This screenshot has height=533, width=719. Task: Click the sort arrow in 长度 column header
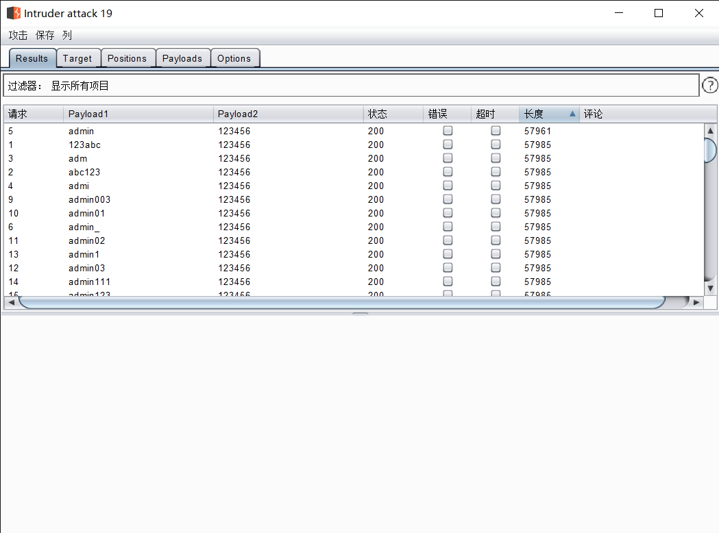pos(572,114)
